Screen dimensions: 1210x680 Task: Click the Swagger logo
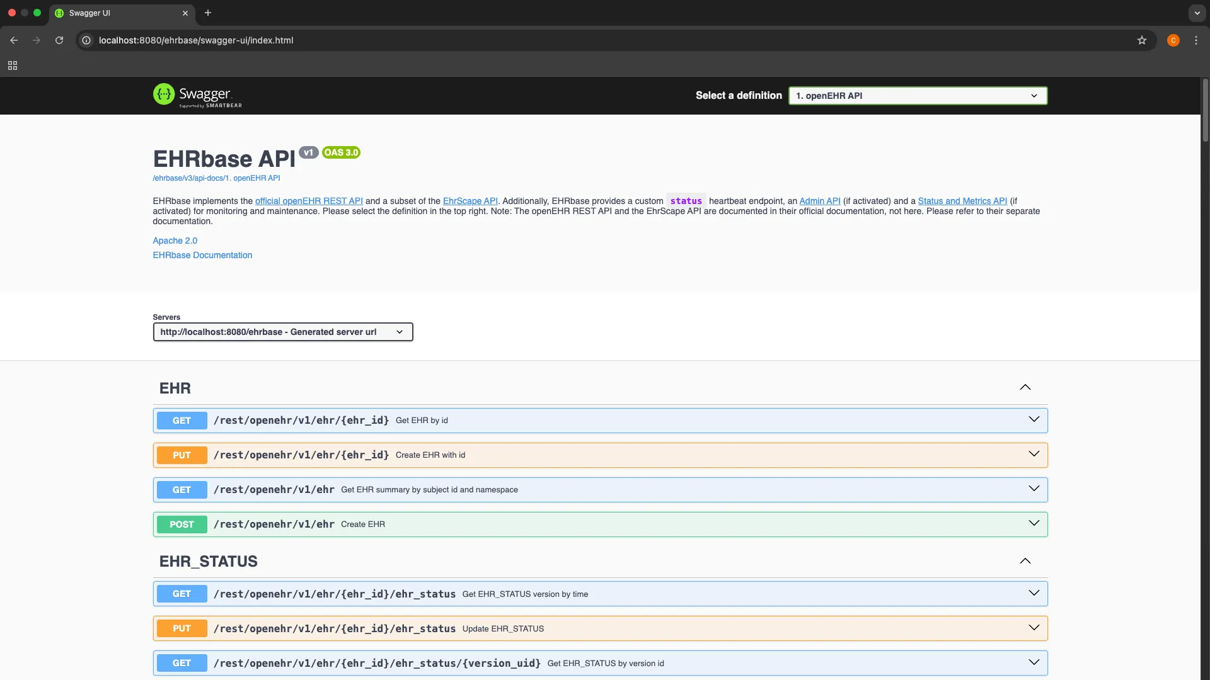[197, 95]
